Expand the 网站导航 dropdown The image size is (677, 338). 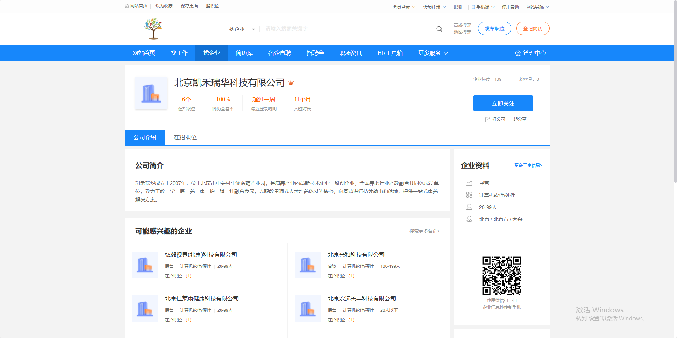coord(537,7)
